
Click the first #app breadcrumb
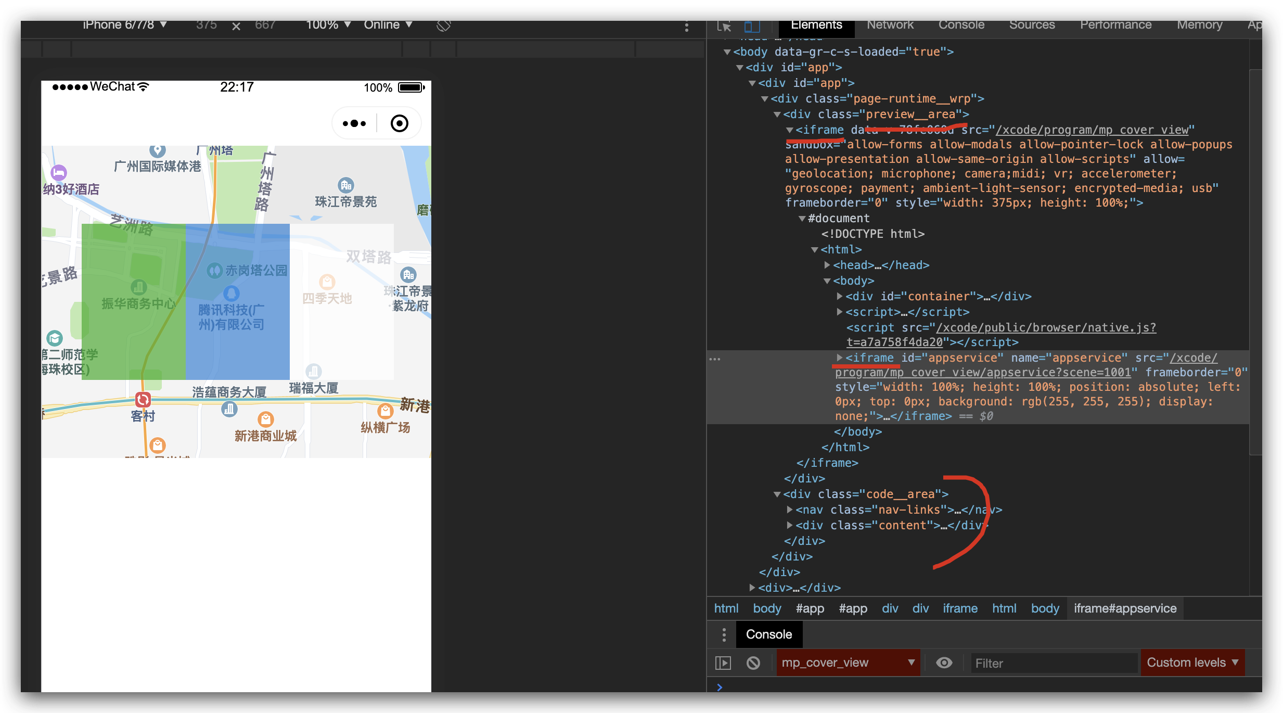(x=810, y=608)
